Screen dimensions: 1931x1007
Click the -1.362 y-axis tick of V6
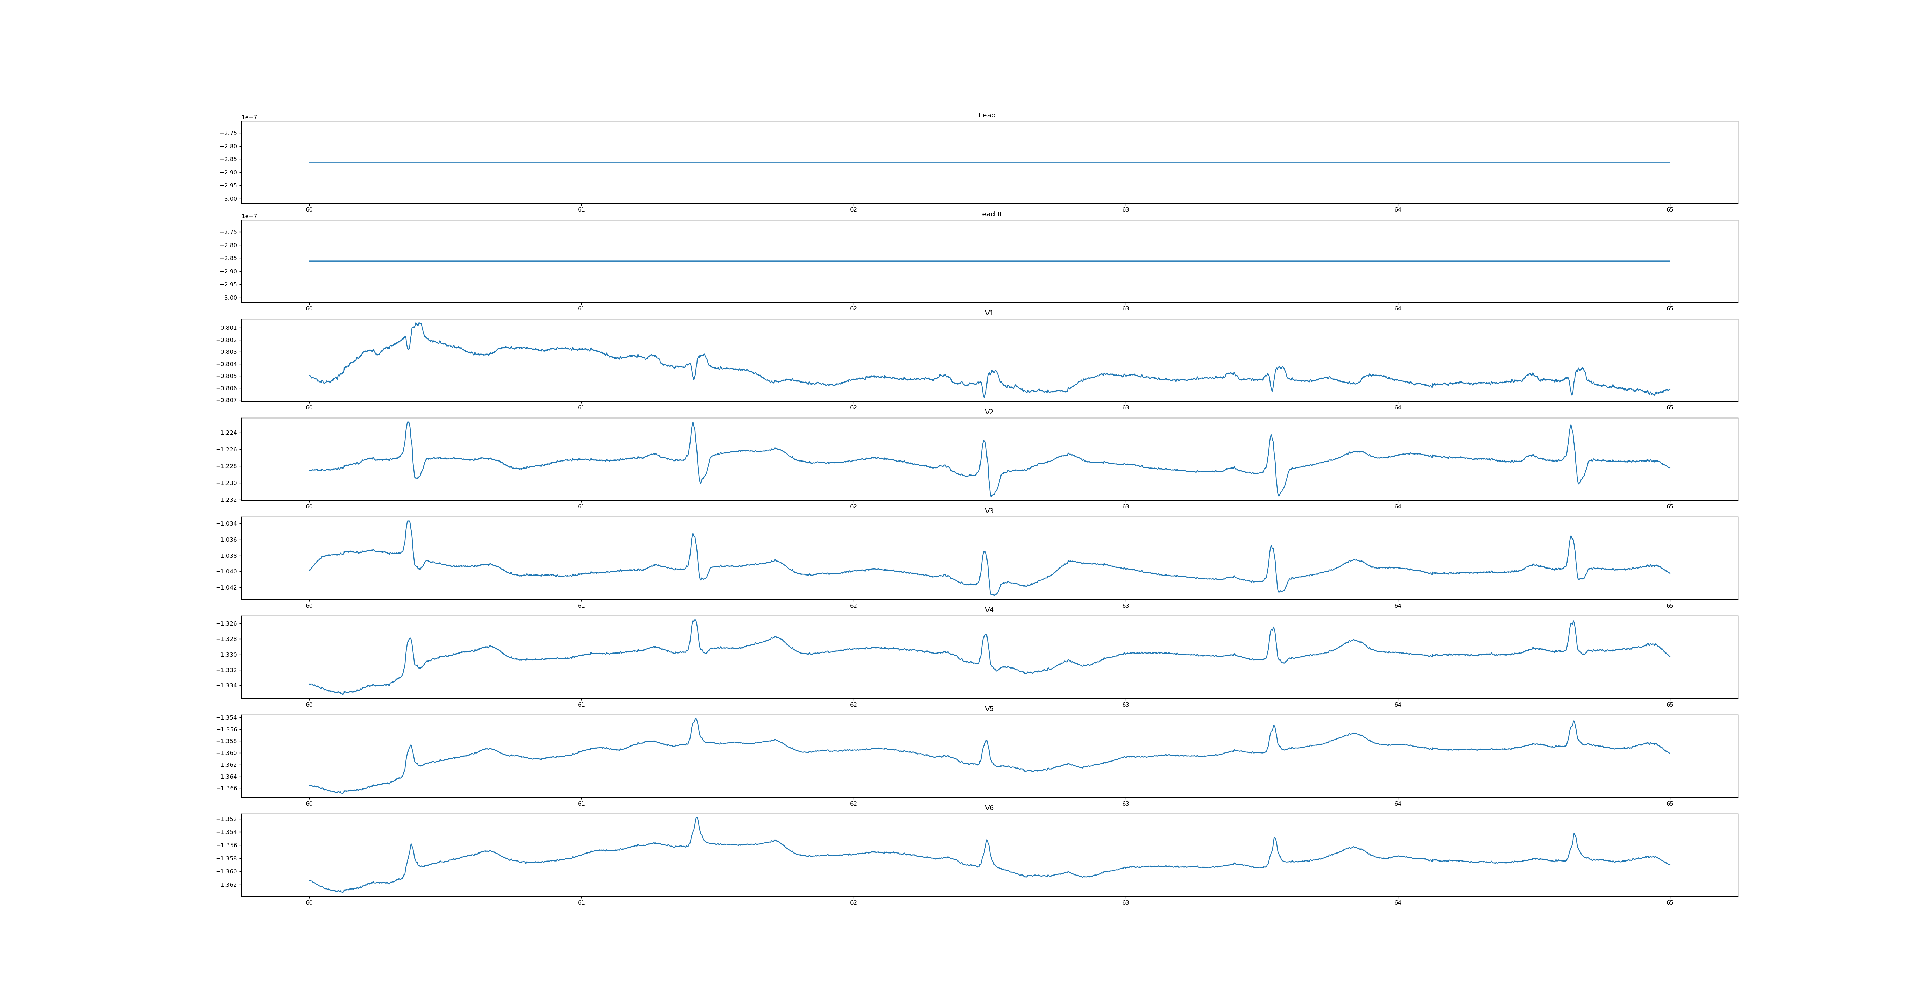226,885
